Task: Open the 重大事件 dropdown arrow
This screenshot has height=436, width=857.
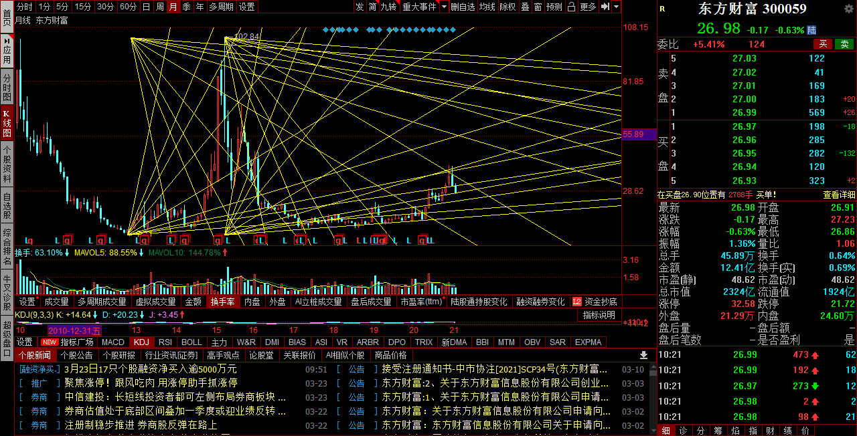Action: click(444, 7)
